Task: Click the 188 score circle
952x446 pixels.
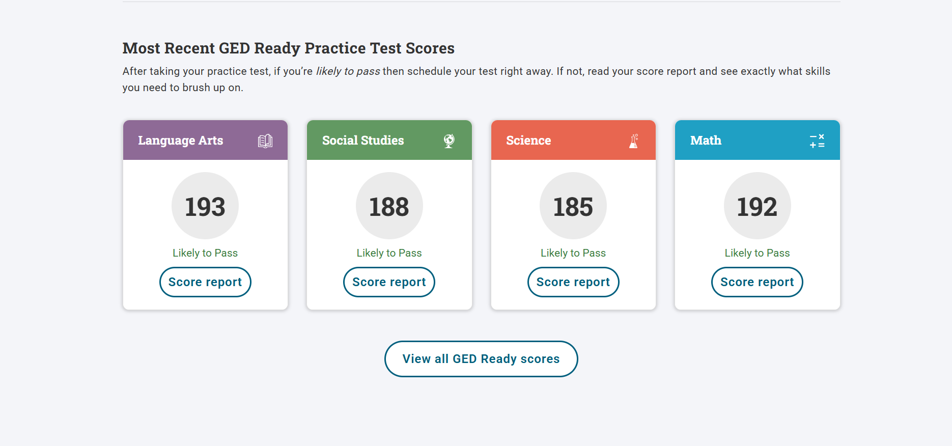Action: click(x=389, y=206)
